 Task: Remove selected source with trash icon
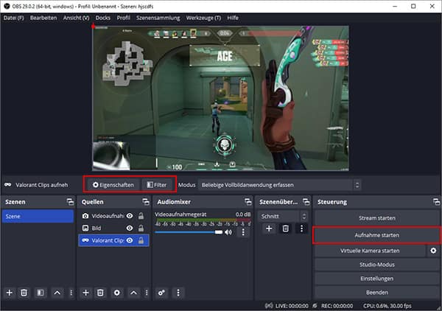coord(100,293)
